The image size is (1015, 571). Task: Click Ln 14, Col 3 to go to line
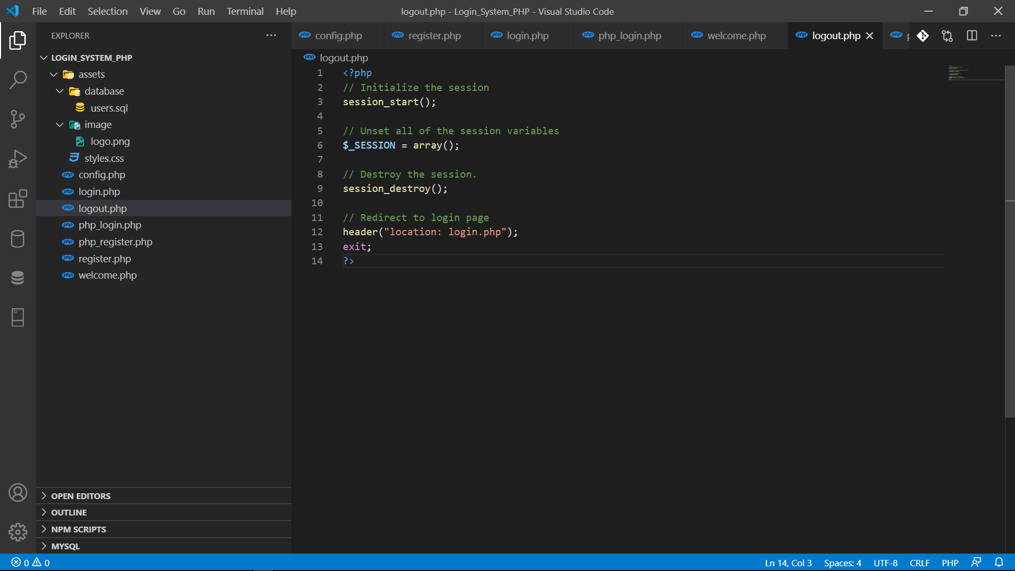pyautogui.click(x=788, y=563)
